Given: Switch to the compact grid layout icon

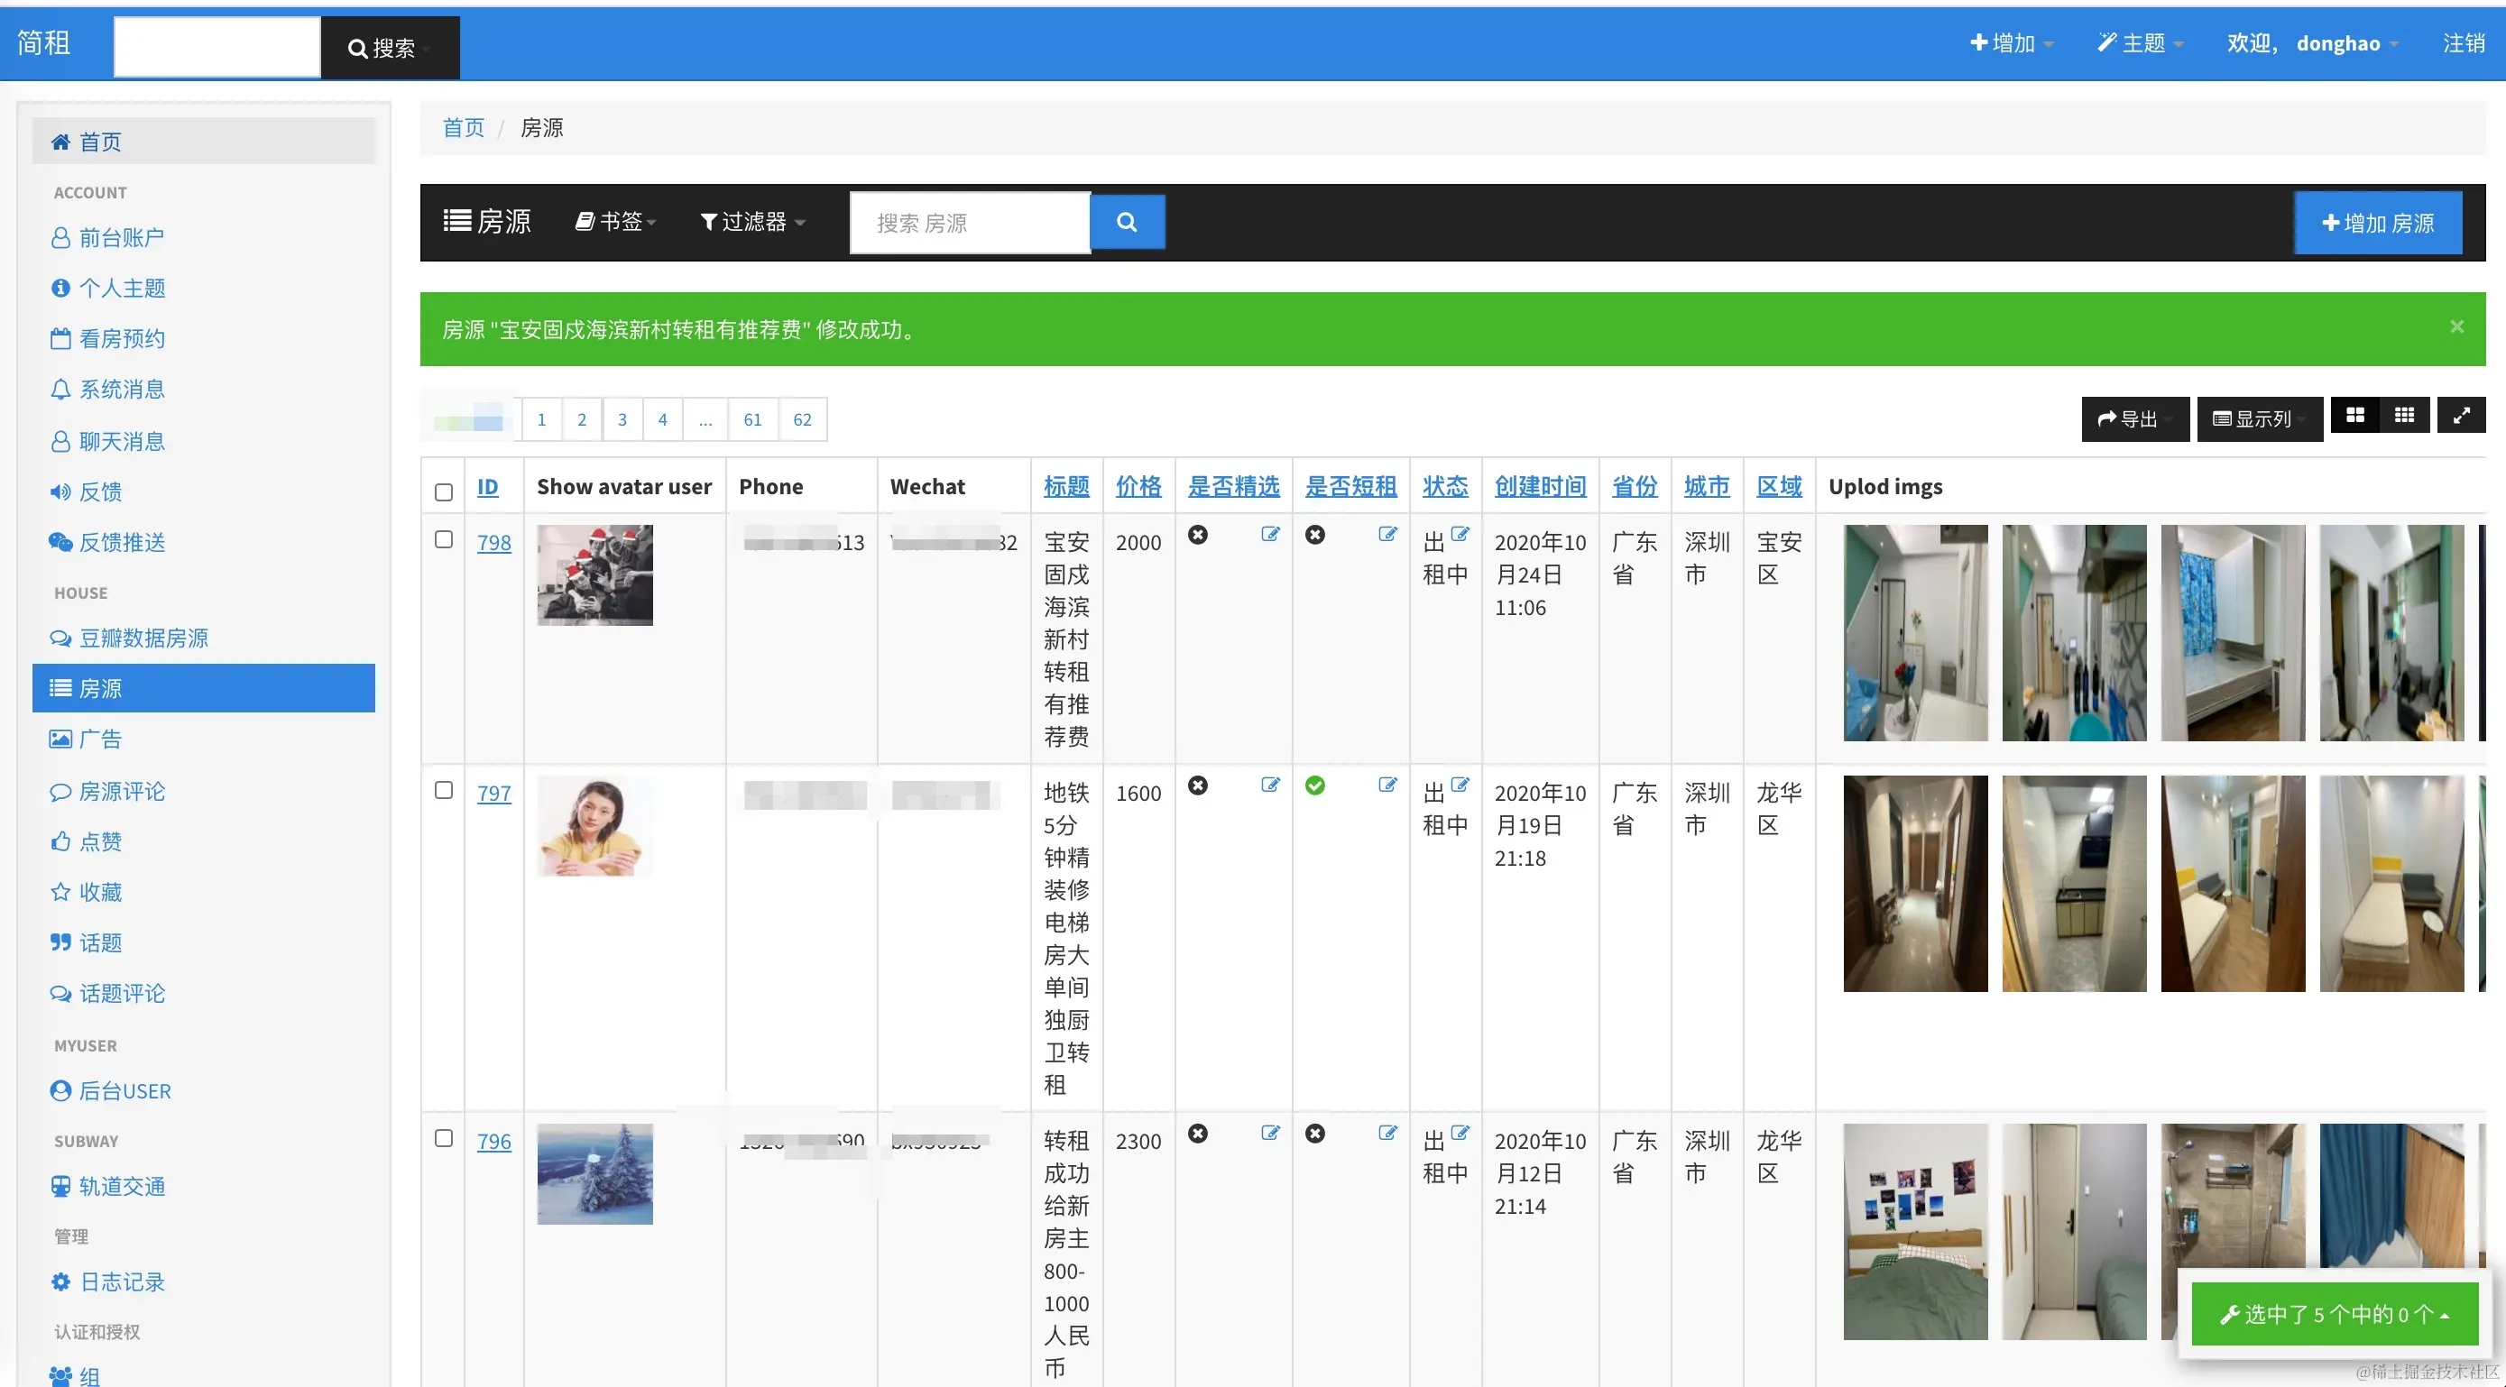Looking at the screenshot, I should tap(2404, 417).
